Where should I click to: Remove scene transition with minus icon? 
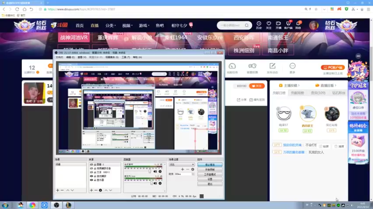(187, 169)
